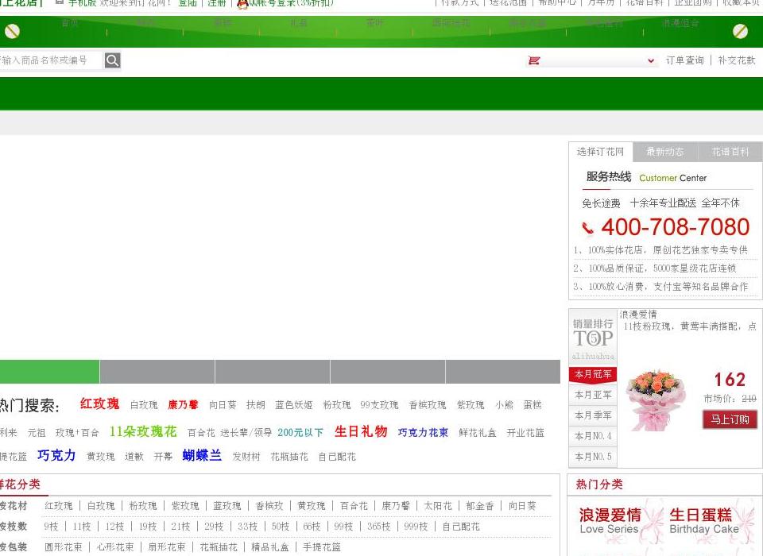763x556 pixels.
Task: Click 99支玫瑰 hot search link
Action: pyautogui.click(x=379, y=405)
